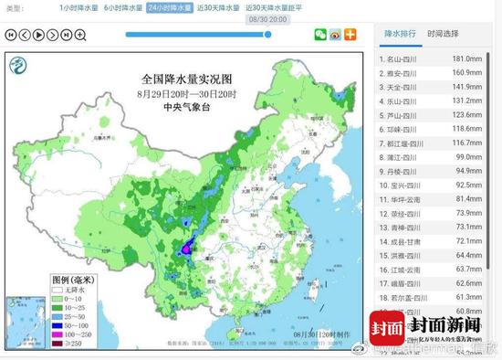This screenshot has width=502, height=360.
Task: Jump to the last frame of the animation
Action: pyautogui.click(x=67, y=35)
